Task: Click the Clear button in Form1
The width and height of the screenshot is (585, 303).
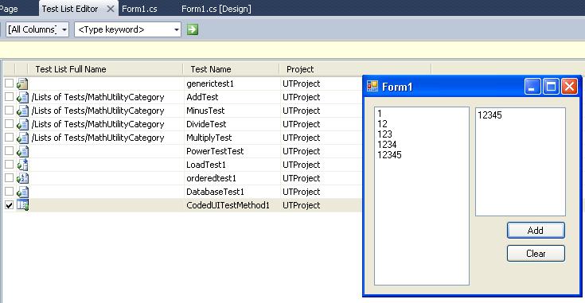Action: coord(536,254)
